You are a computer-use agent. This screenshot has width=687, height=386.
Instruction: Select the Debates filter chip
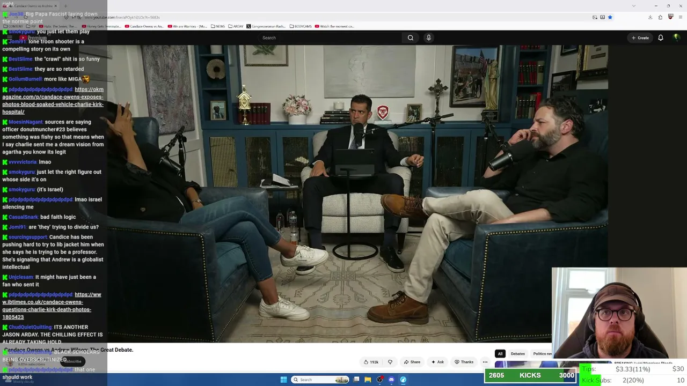click(x=518, y=354)
